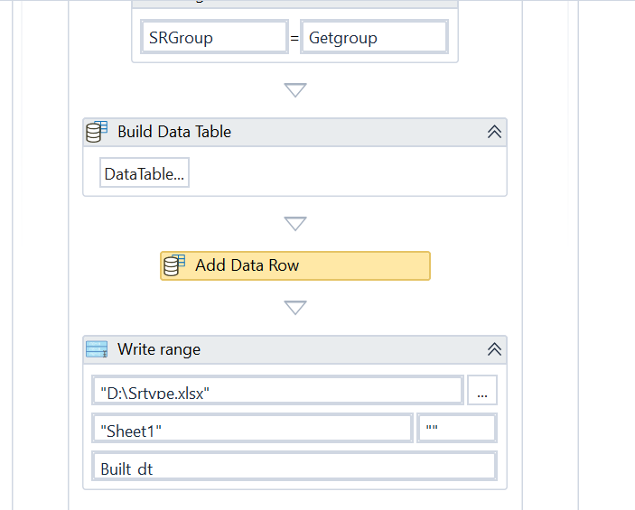Click the Getgroup value field

373,38
